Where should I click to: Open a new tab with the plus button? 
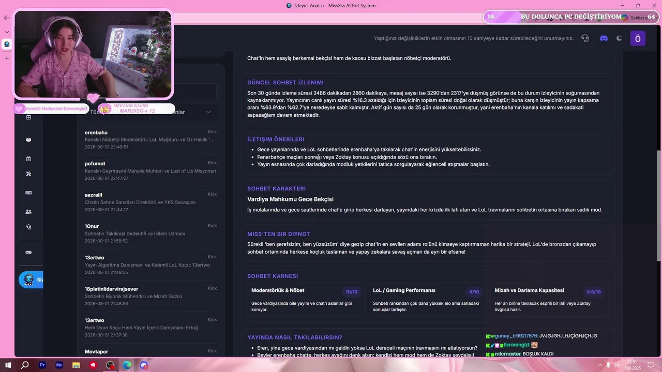[x=7, y=58]
